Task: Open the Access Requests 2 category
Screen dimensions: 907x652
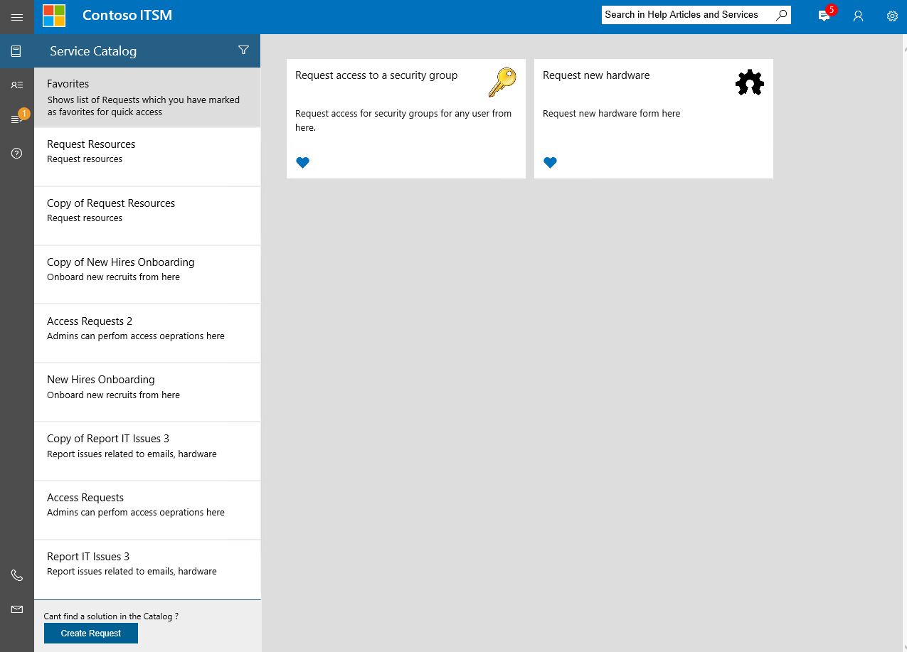Action: tap(147, 333)
